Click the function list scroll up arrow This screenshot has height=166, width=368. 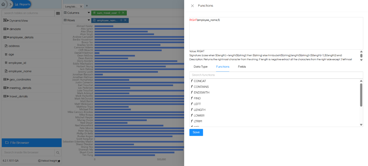pos(361,81)
